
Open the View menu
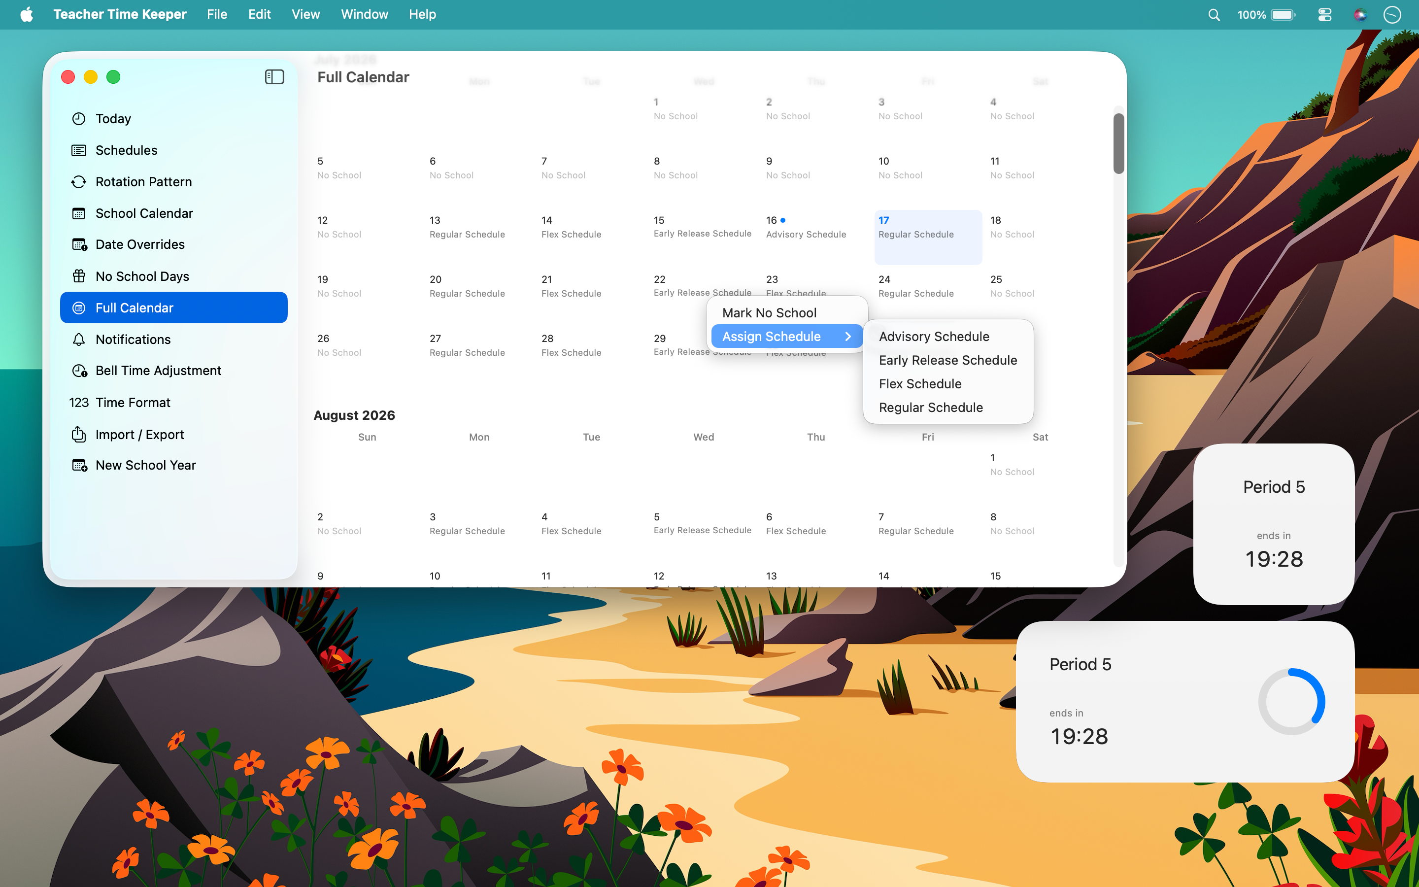pos(305,14)
